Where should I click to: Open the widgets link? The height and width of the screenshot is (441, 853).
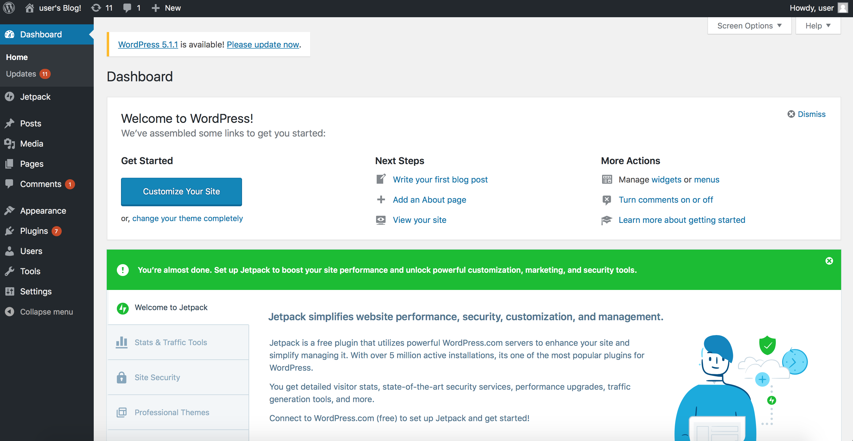point(666,179)
